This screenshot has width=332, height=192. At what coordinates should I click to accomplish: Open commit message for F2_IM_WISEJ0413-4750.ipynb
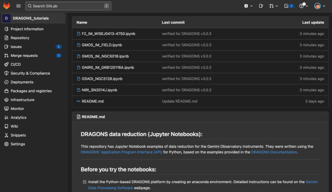coord(187,34)
